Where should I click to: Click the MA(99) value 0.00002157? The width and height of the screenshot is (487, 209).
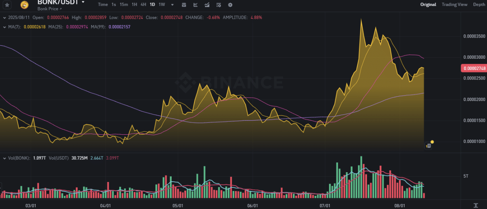click(x=119, y=27)
